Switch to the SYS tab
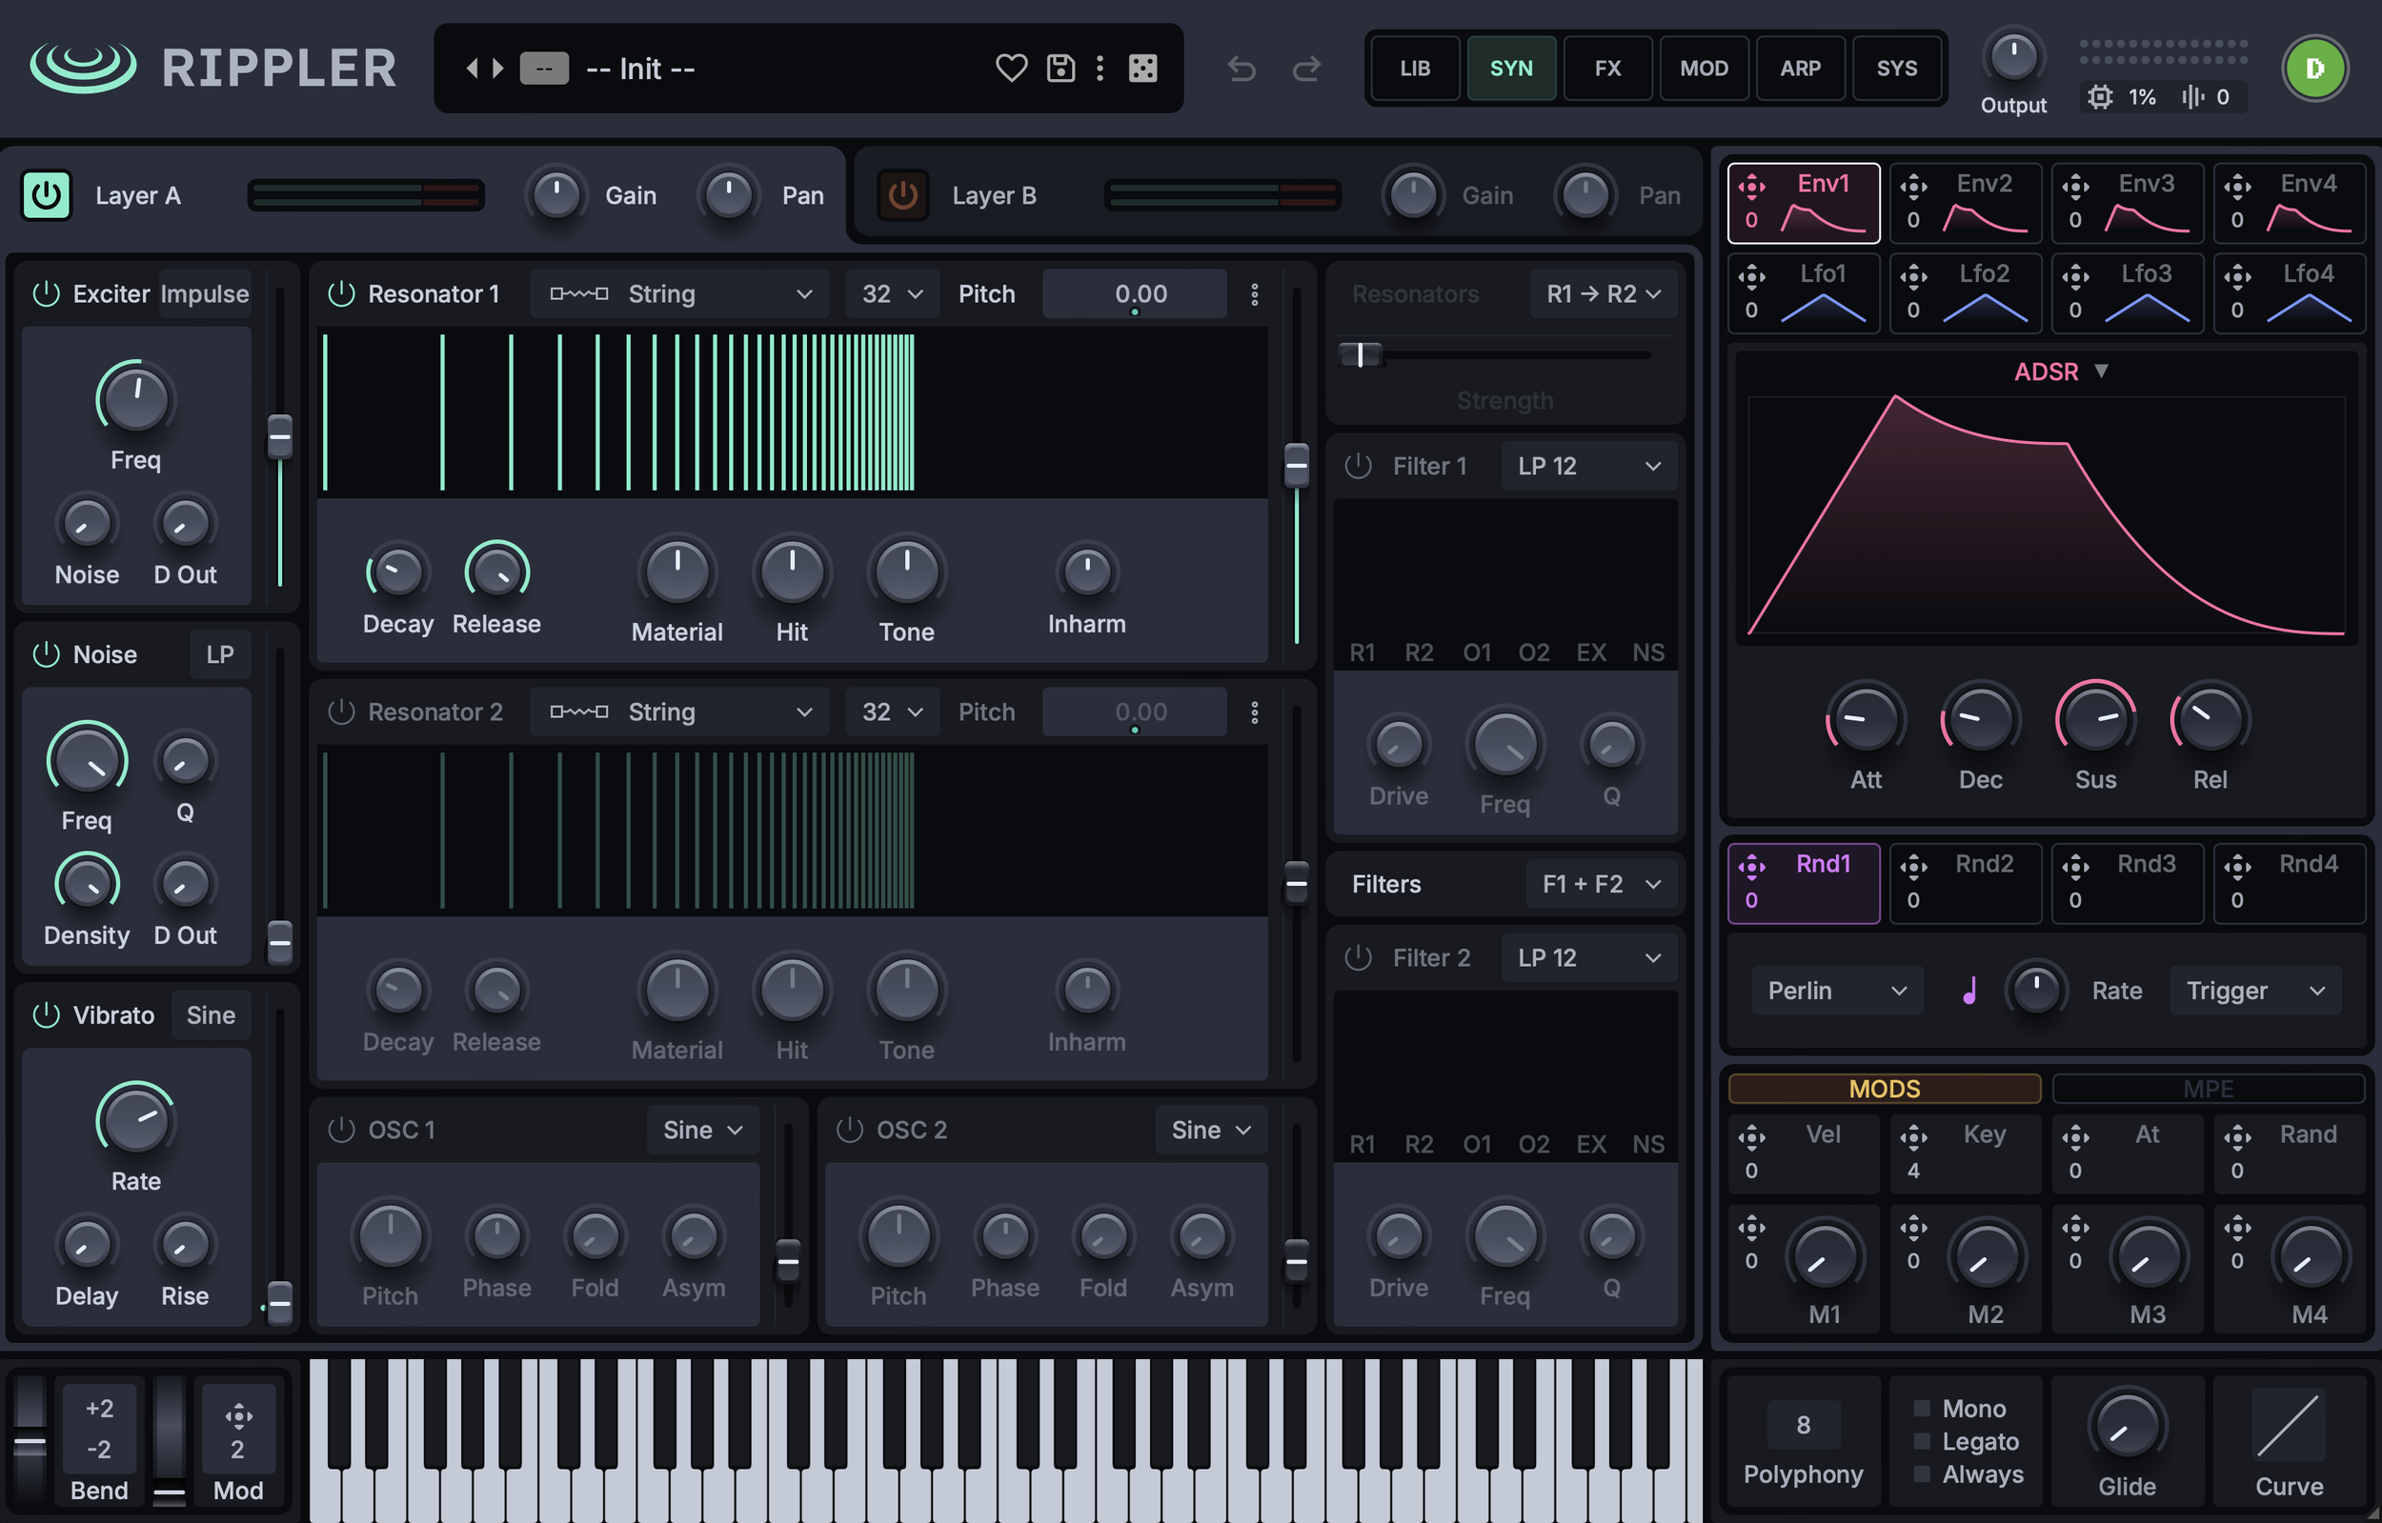Viewport: 2382px width, 1523px height. [1896, 69]
